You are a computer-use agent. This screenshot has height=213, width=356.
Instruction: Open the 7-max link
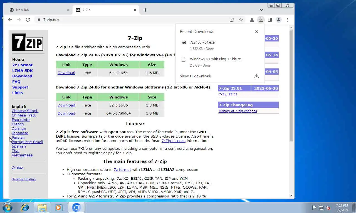pyautogui.click(x=18, y=168)
